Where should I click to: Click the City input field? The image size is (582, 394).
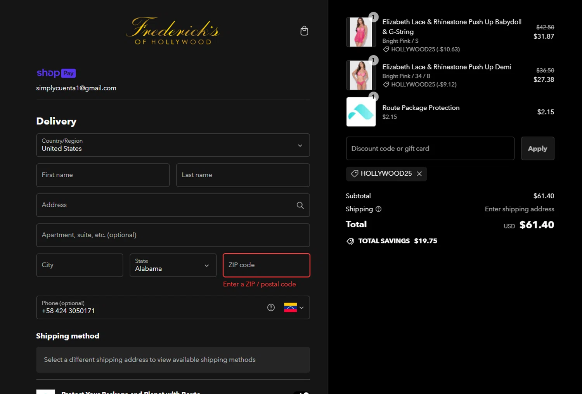(80, 265)
